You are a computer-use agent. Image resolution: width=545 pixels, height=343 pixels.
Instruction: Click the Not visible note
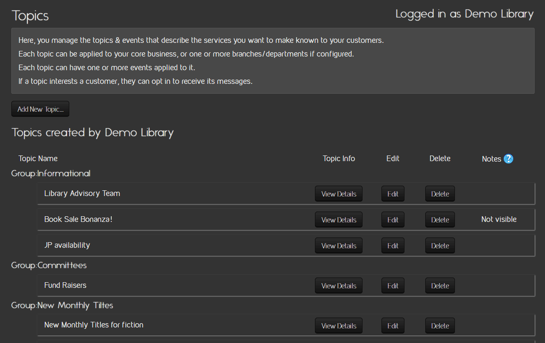point(499,219)
